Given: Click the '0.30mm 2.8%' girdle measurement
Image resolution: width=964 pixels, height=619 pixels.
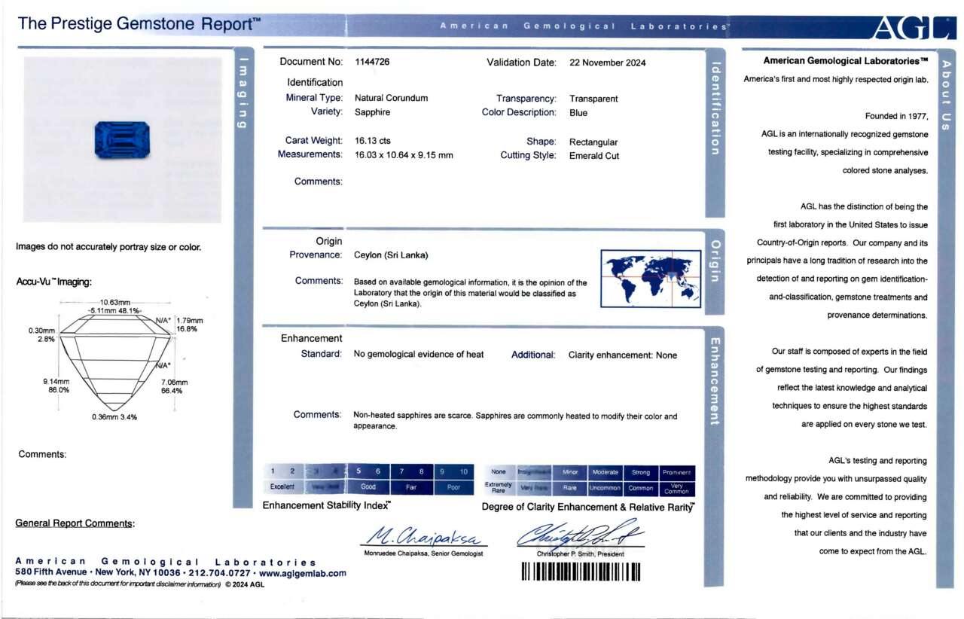Looking at the screenshot, I should (x=41, y=334).
